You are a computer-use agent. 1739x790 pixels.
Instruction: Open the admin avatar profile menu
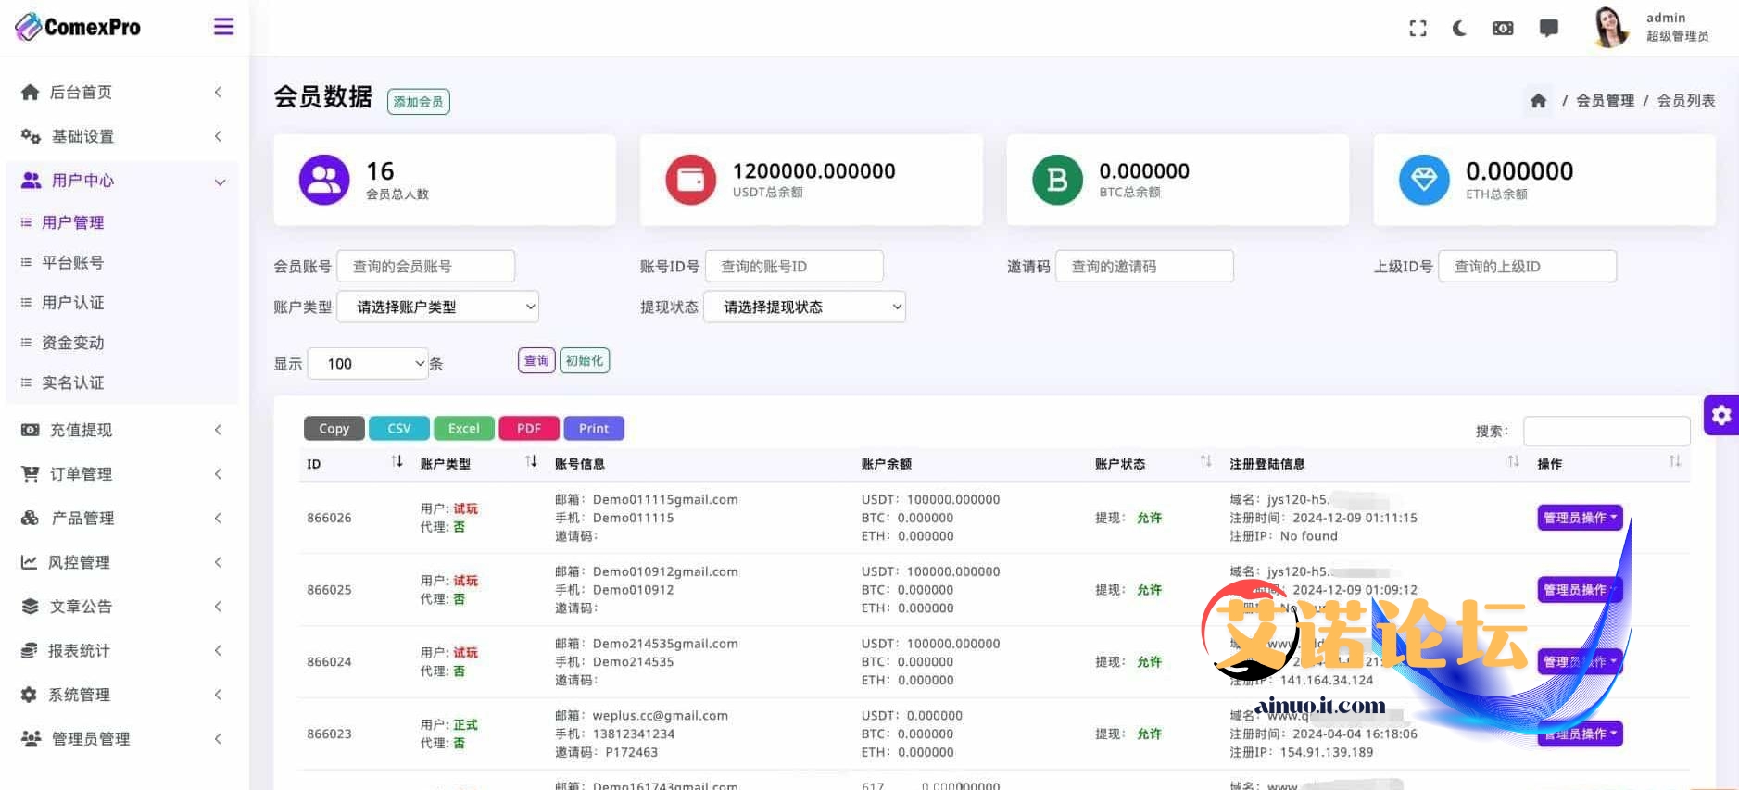(x=1611, y=27)
